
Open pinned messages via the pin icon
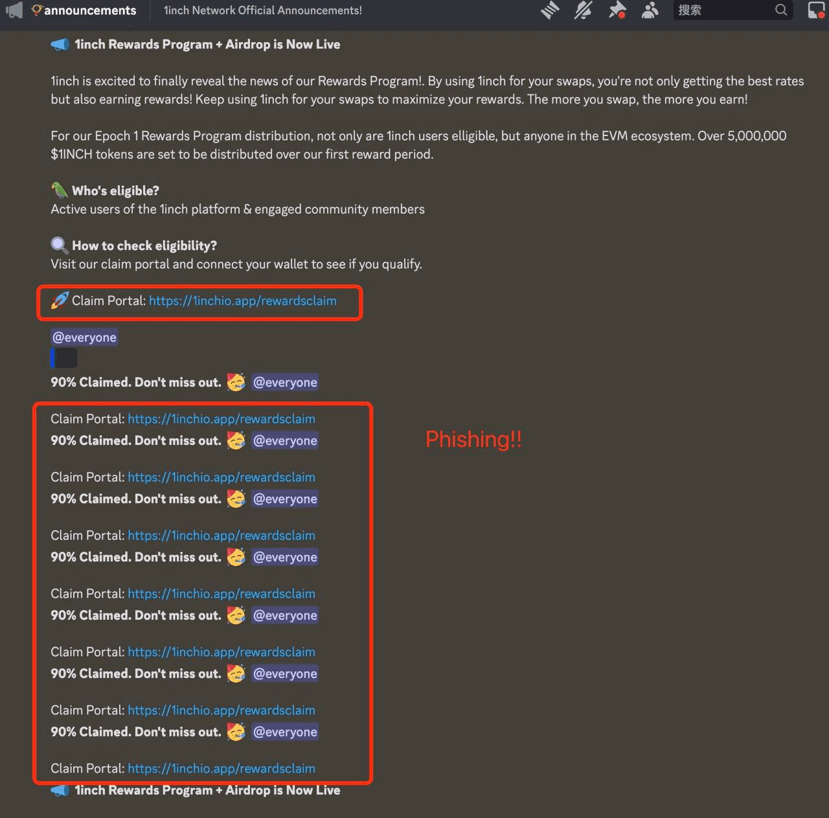(617, 10)
